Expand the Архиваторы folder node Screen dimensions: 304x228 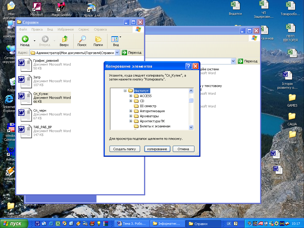(131, 116)
